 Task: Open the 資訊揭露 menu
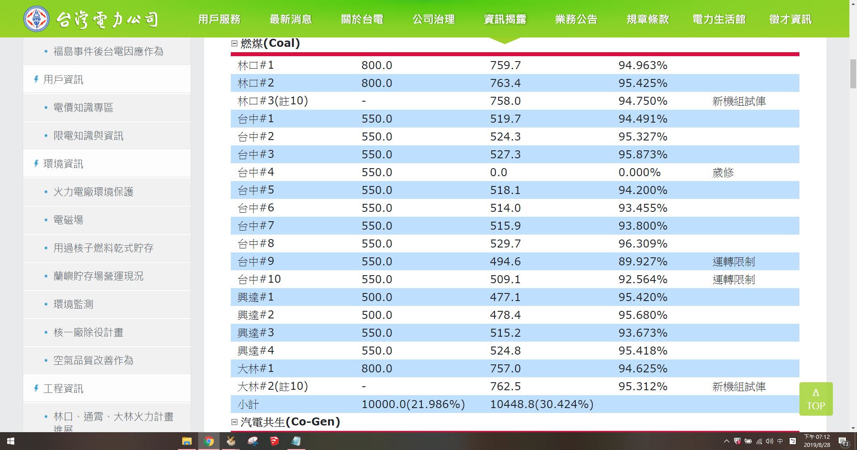[505, 19]
